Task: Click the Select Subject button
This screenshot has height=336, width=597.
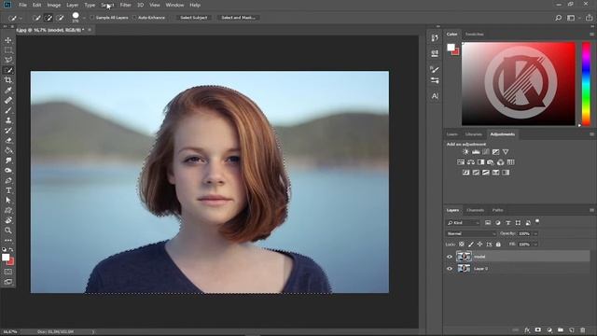Action: [193, 18]
